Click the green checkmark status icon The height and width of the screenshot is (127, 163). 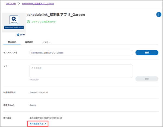click(28, 21)
